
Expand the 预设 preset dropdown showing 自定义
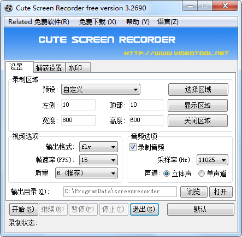point(101,89)
